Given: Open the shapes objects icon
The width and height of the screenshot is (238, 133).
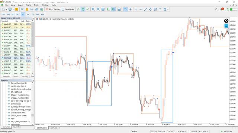Looking at the screenshot, I should (165, 9).
